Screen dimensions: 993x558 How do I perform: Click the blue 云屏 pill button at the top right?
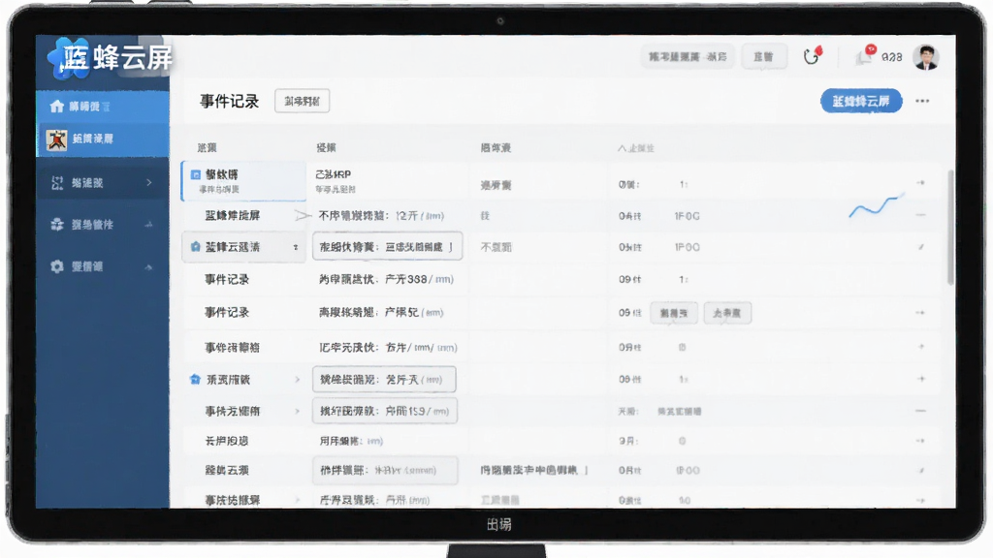pyautogui.click(x=861, y=101)
